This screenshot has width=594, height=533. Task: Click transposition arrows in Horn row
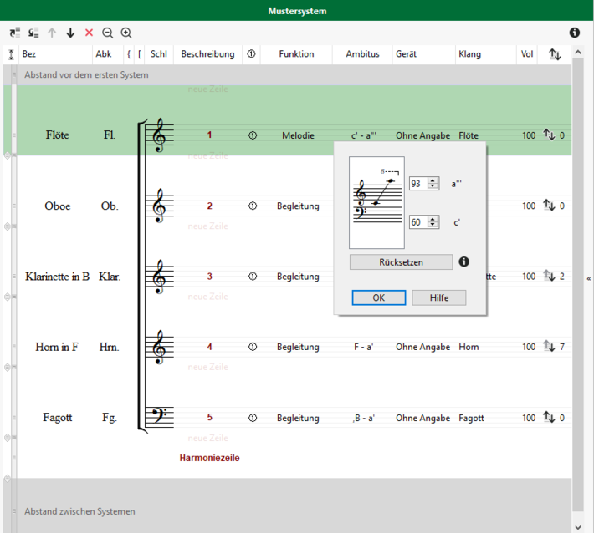click(549, 346)
